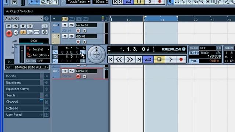Click the Inserts section bypass icon

[47, 76]
